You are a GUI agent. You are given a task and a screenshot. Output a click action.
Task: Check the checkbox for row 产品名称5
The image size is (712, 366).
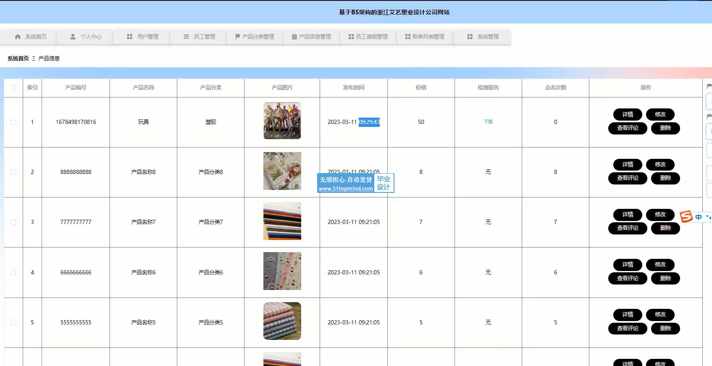[x=13, y=322]
